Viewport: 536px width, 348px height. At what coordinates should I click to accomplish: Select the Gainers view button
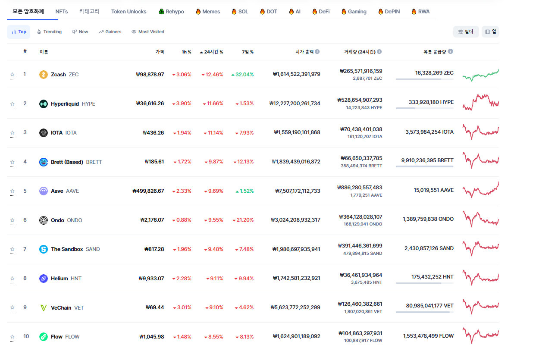click(110, 31)
